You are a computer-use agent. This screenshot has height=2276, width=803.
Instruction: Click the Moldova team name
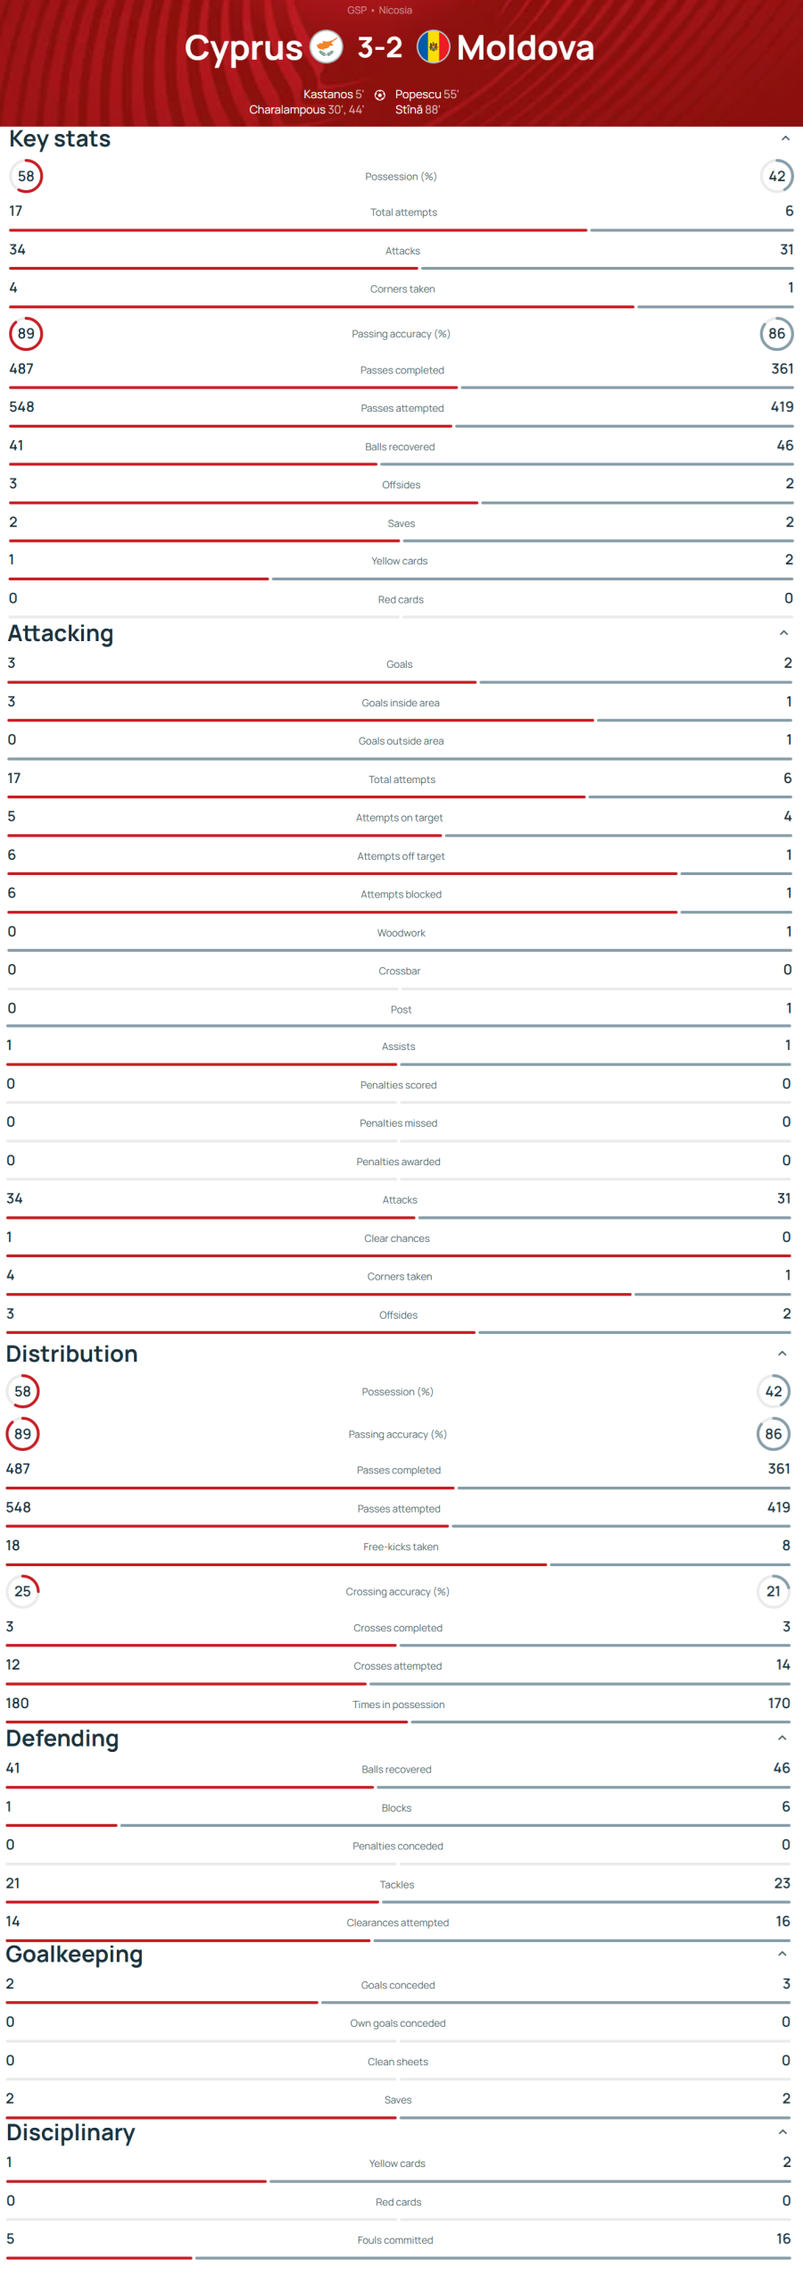[x=526, y=48]
